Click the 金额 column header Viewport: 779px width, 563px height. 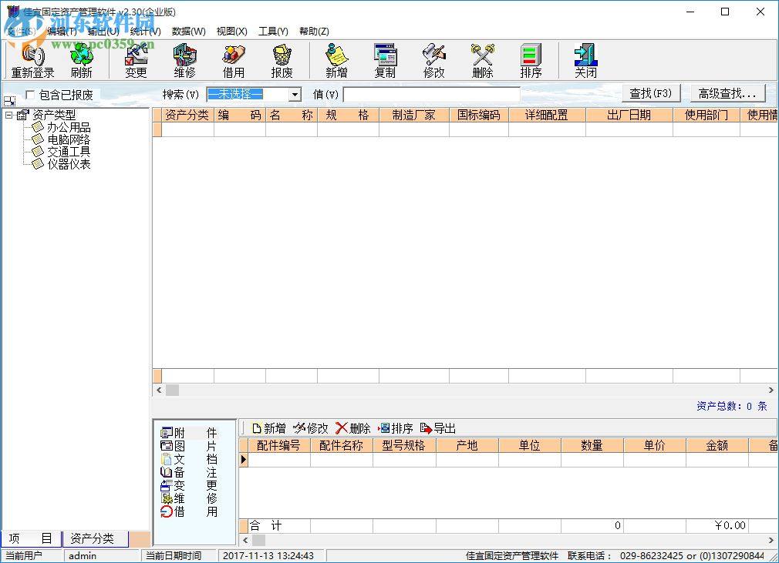coord(717,445)
